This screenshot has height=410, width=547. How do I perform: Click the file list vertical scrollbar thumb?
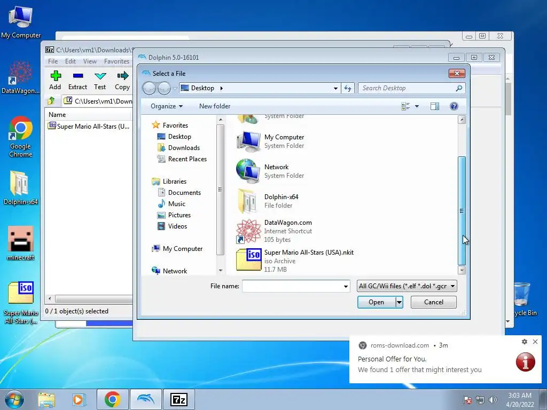click(462, 211)
